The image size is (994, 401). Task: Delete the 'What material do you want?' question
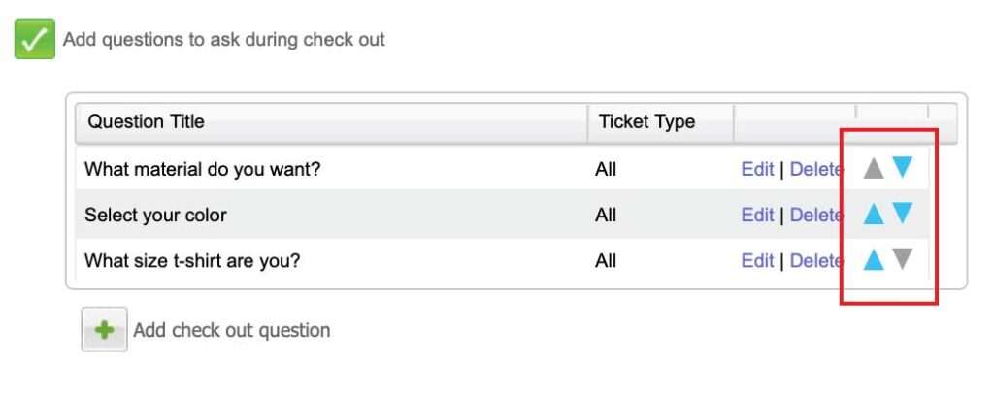pos(815,169)
